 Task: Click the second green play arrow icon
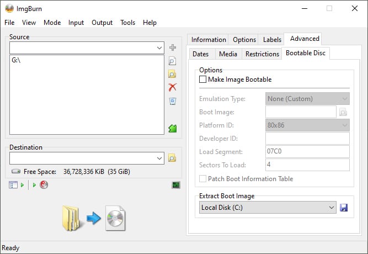point(34,185)
